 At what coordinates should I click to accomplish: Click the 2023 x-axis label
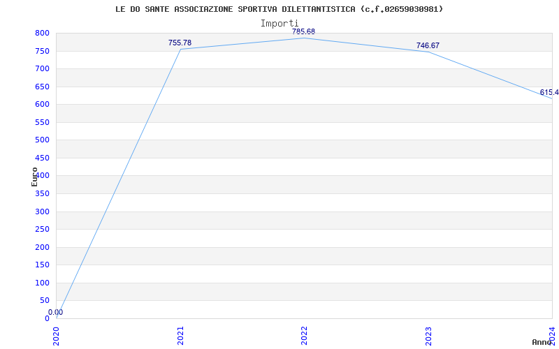tap(428, 336)
